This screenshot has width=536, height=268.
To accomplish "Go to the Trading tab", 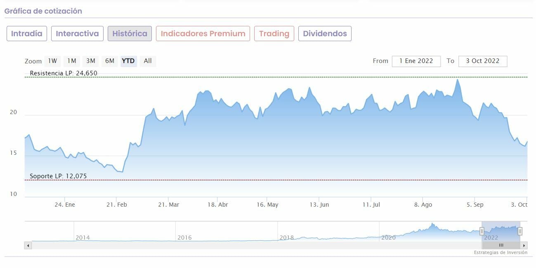I will click(274, 34).
